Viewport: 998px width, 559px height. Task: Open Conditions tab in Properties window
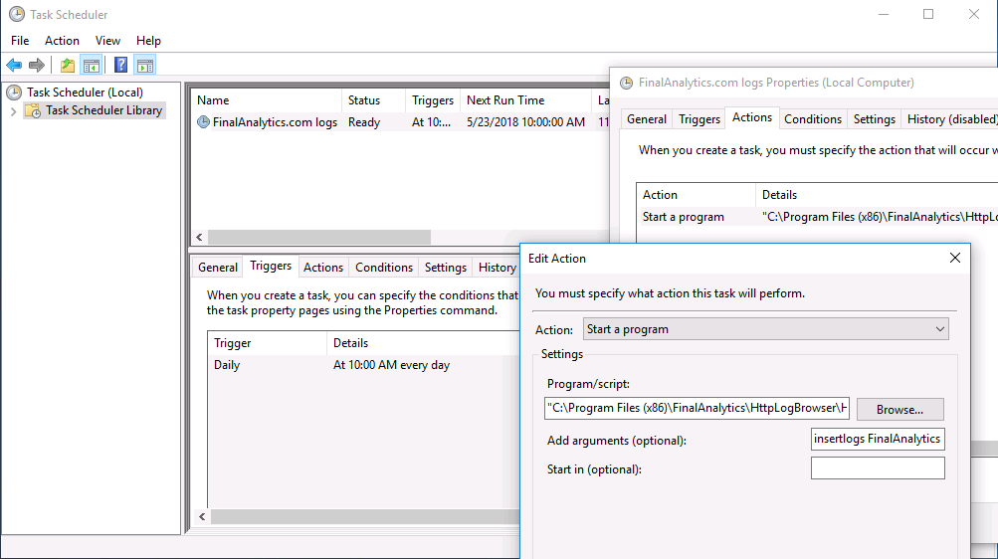[813, 119]
